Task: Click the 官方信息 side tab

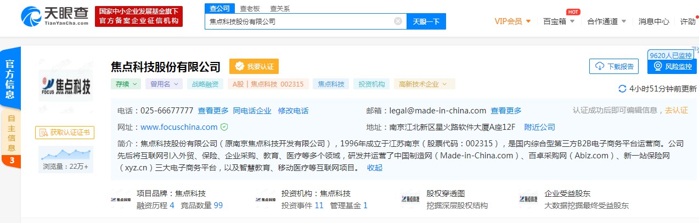Action: click(x=10, y=78)
